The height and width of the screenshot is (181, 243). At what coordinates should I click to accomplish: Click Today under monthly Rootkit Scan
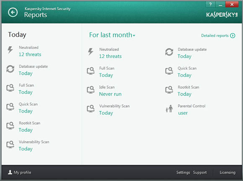(x=184, y=94)
